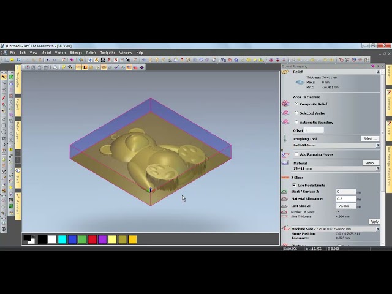Click the teddy bear icon in top toolbar
The height and width of the screenshot is (294, 392).
pos(96,60)
